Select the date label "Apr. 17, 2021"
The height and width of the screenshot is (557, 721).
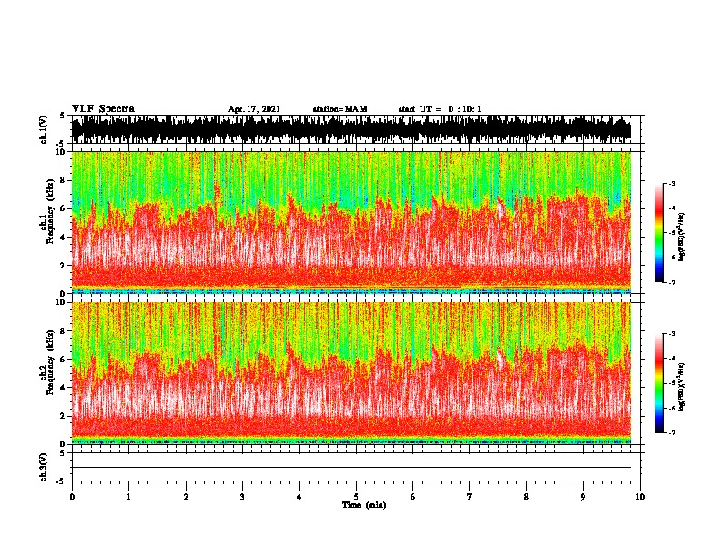tap(254, 109)
